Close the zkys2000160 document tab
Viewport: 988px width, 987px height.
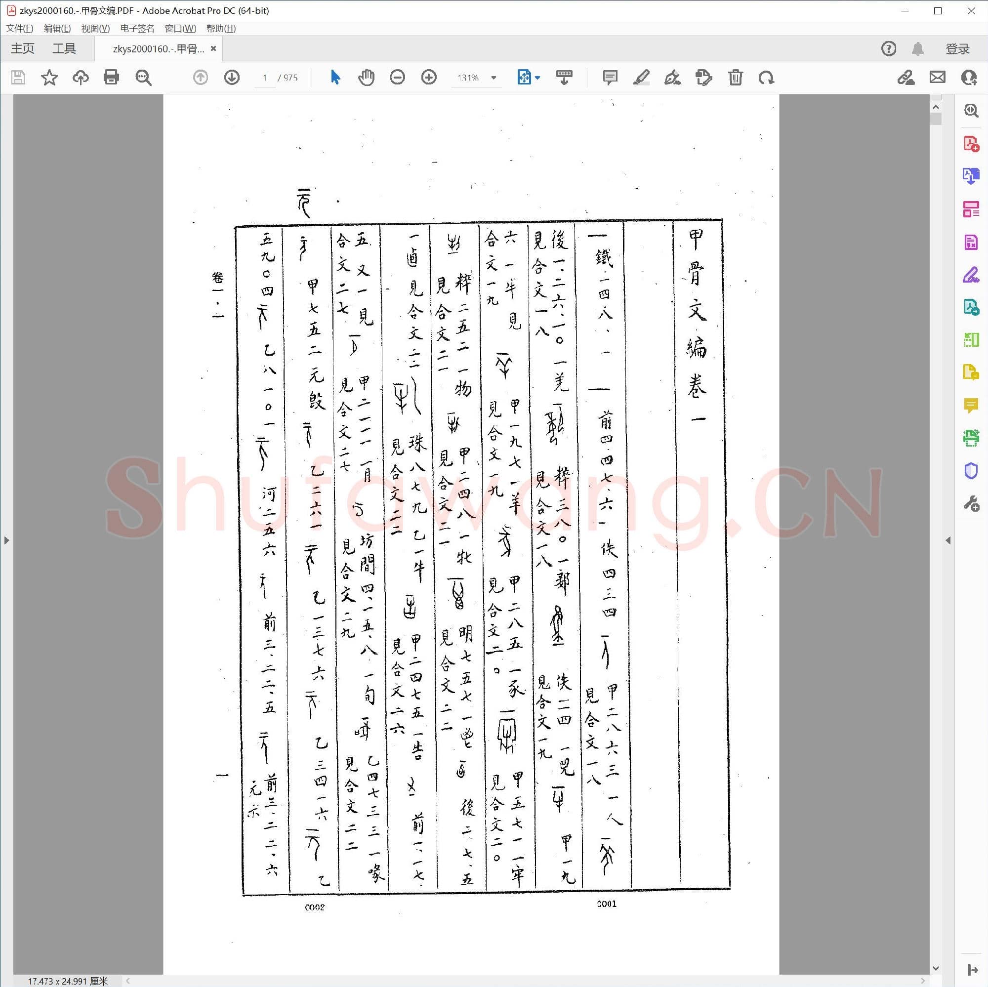[x=214, y=48]
